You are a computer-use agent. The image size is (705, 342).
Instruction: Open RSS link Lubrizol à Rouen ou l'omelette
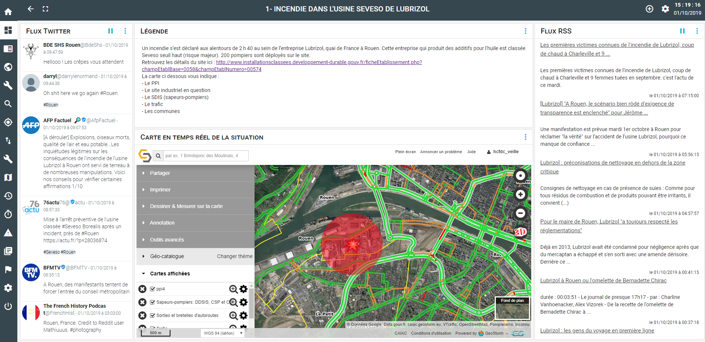[x=603, y=281]
